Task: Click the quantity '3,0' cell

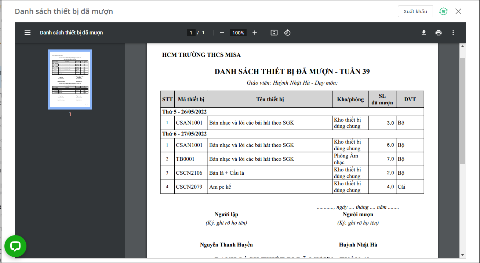Action: tap(382, 123)
